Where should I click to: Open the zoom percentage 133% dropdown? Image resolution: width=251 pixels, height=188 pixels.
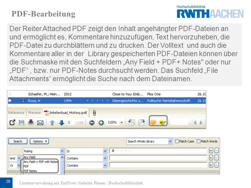point(122,123)
